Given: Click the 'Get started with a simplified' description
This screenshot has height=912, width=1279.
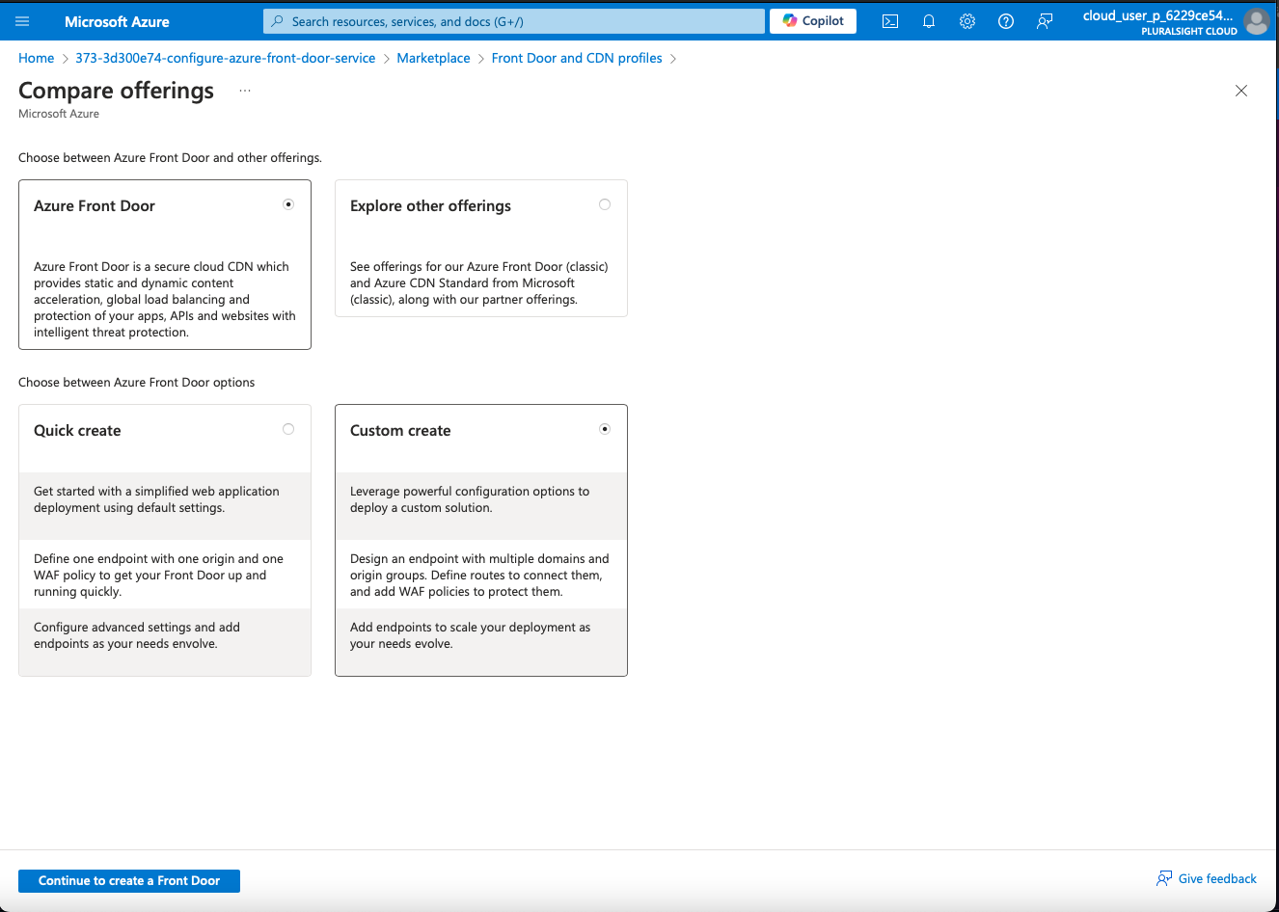Looking at the screenshot, I should [x=156, y=499].
